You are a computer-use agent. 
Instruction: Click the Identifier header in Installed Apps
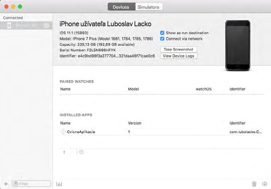tap(238, 123)
